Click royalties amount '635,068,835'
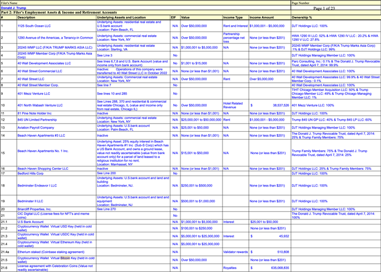Image resolution: width=381 pixels, height=272 pixels. [280, 268]
